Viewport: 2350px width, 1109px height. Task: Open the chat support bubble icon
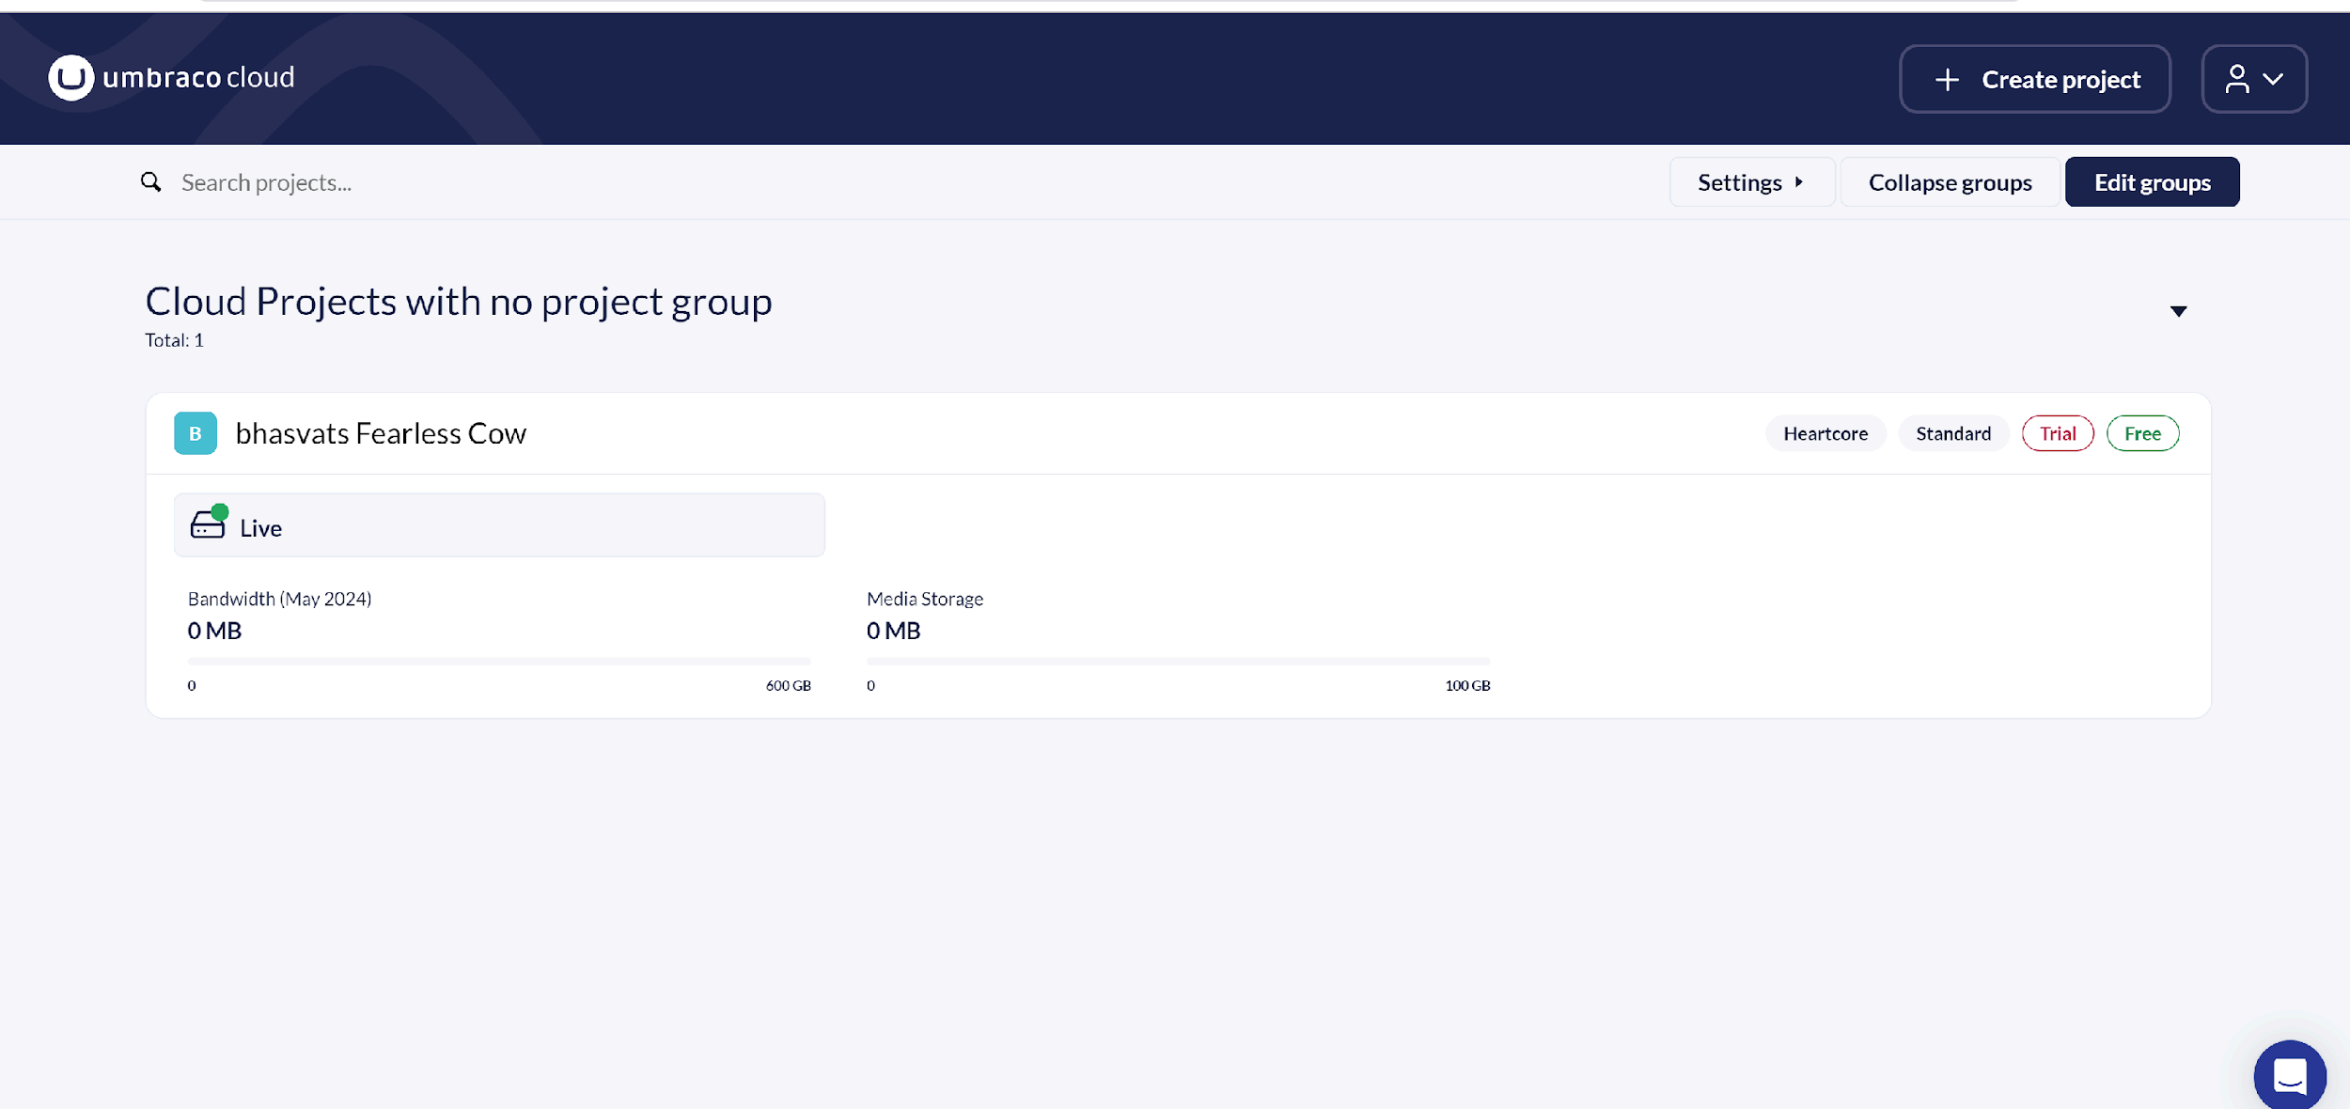2289,1075
